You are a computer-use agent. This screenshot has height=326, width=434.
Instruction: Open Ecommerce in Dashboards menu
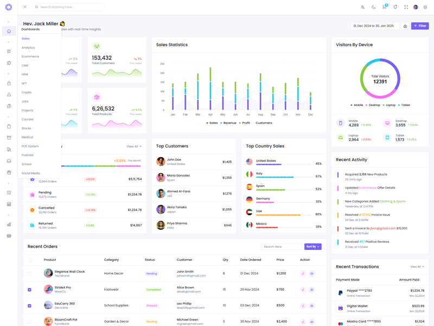30,57
